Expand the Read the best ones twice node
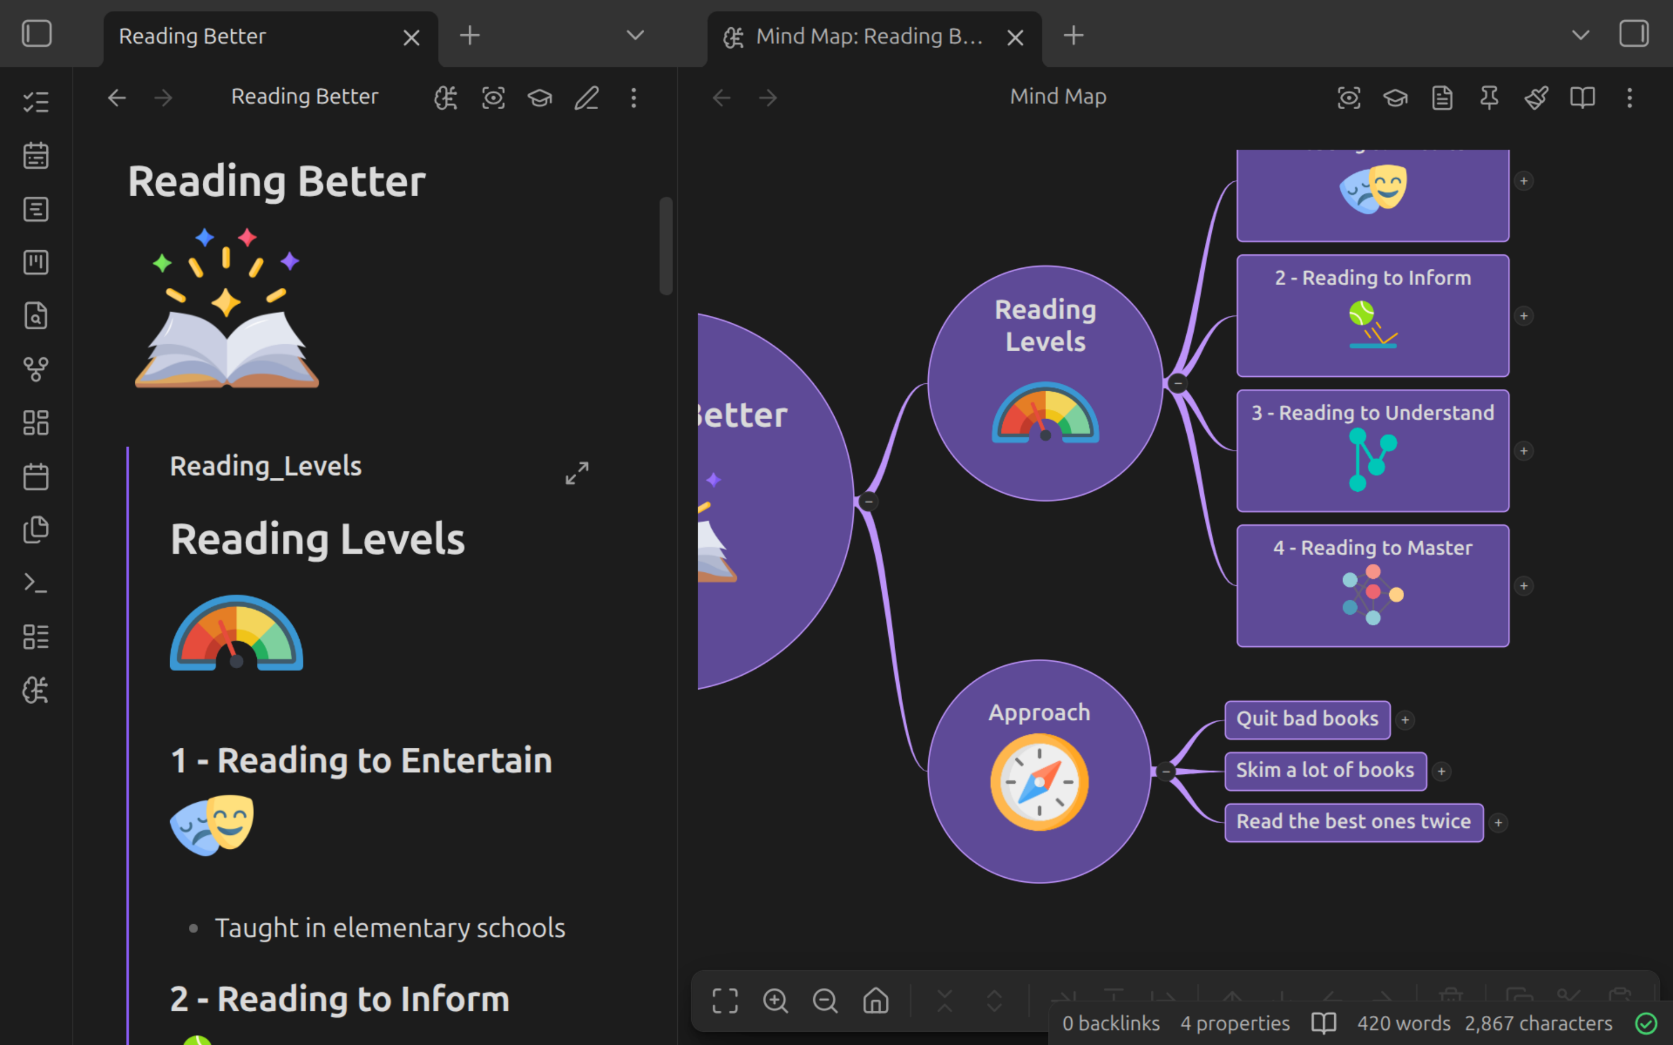Screen dimensions: 1673x1045 coord(1498,823)
